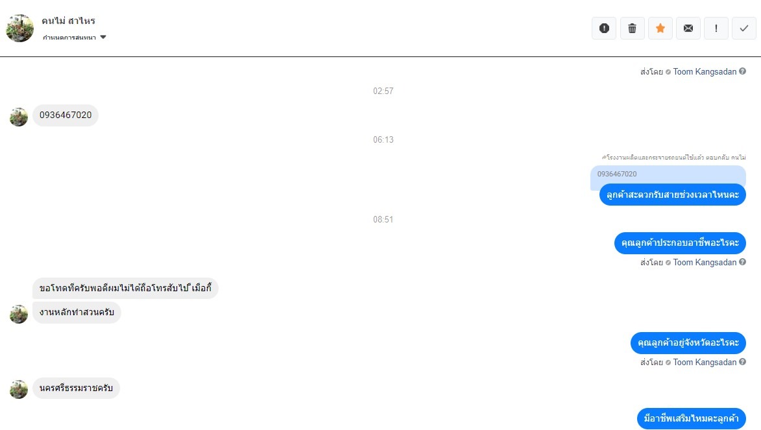Click the quoted 0936467020 reply preview
This screenshot has width=761, height=430.
coord(668,174)
